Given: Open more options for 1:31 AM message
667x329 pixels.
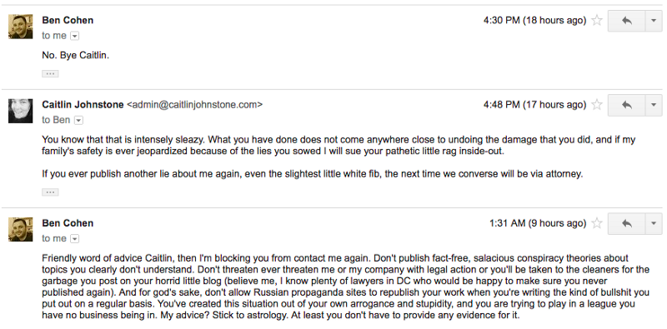Looking at the screenshot, I should pos(654,223).
